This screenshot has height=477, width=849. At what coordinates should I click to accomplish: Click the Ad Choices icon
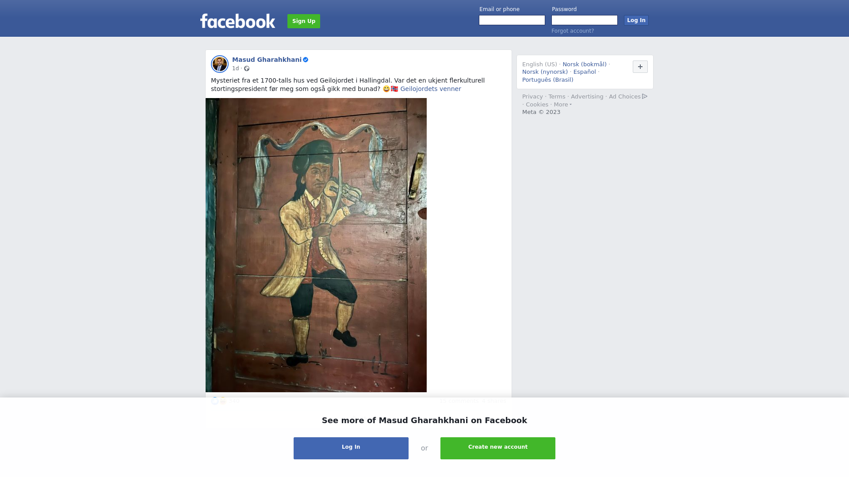coord(645,96)
